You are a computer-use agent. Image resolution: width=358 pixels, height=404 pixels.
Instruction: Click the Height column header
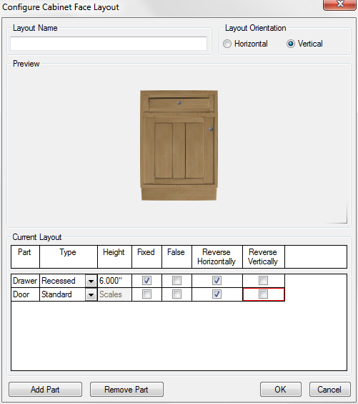114,256
